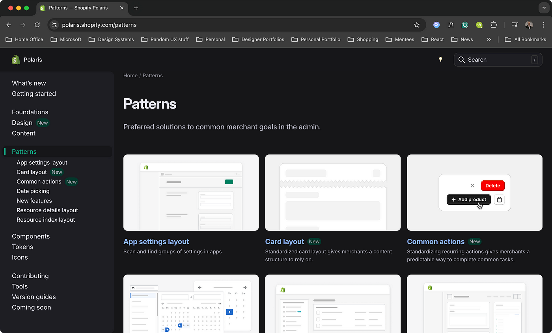Open the Extensions puzzle icon
The image size is (552, 333).
[x=494, y=24]
